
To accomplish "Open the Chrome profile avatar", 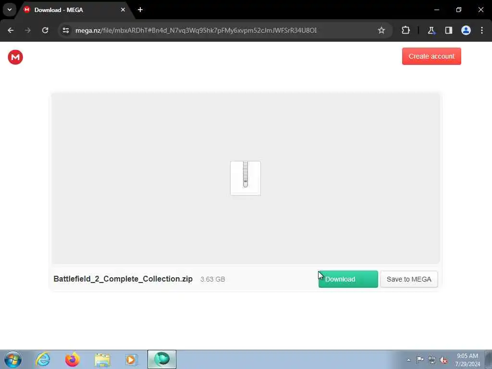I will (x=466, y=30).
